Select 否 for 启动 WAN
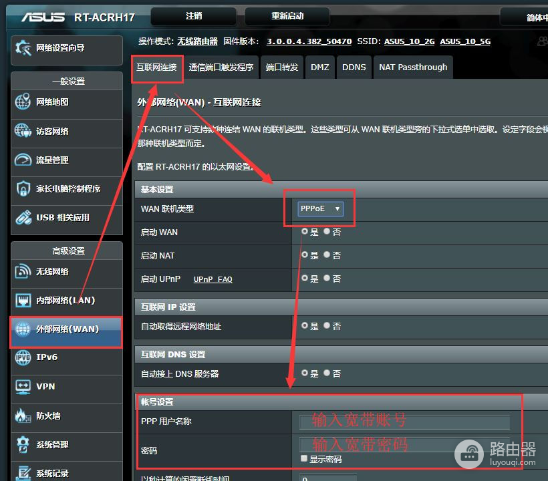Screen dimensions: 548x481 click(x=326, y=231)
